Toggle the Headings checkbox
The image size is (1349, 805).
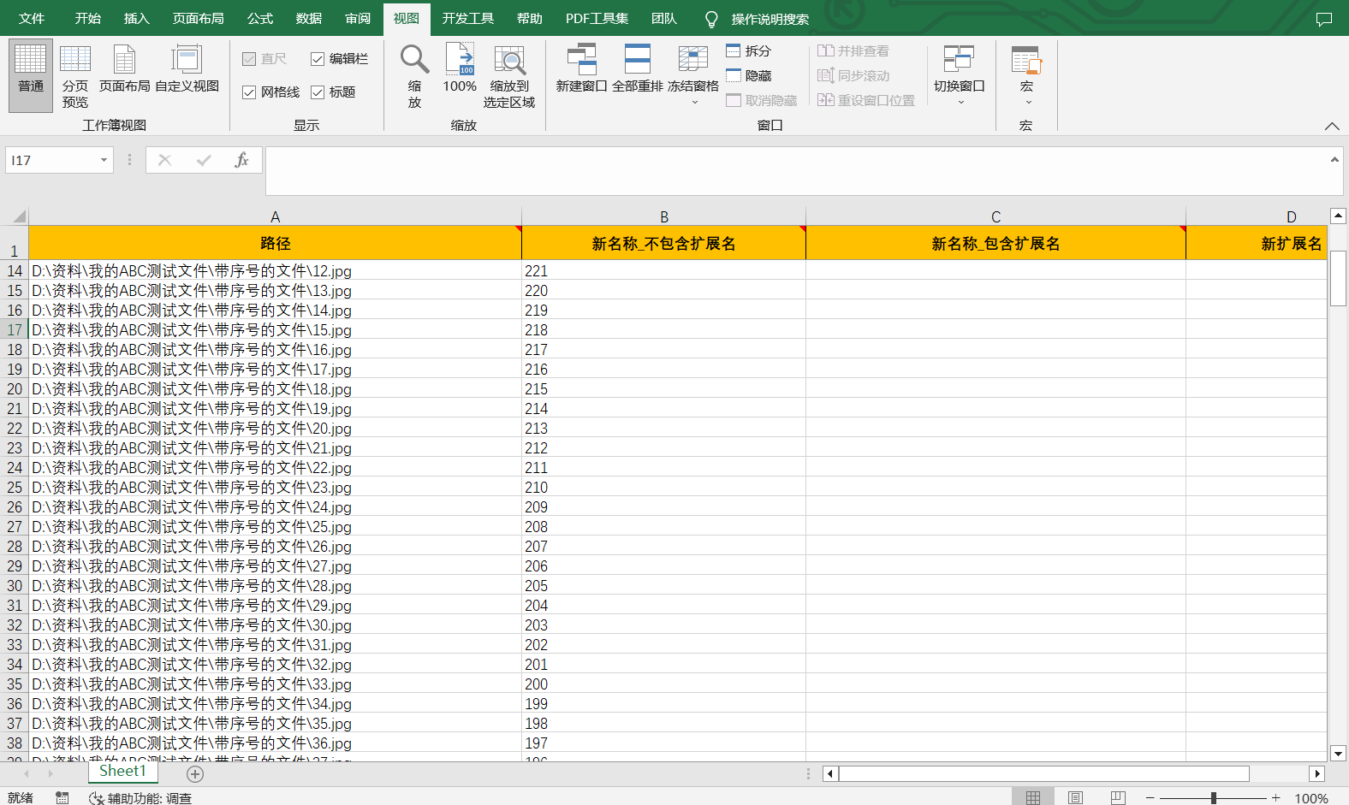pyautogui.click(x=318, y=92)
